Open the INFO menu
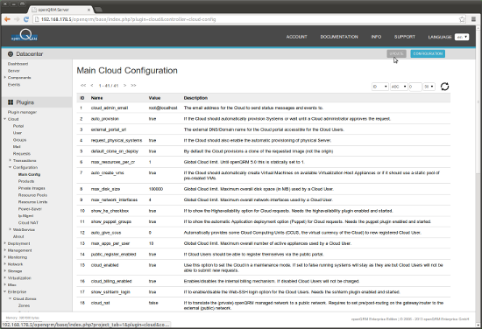 click(376, 37)
